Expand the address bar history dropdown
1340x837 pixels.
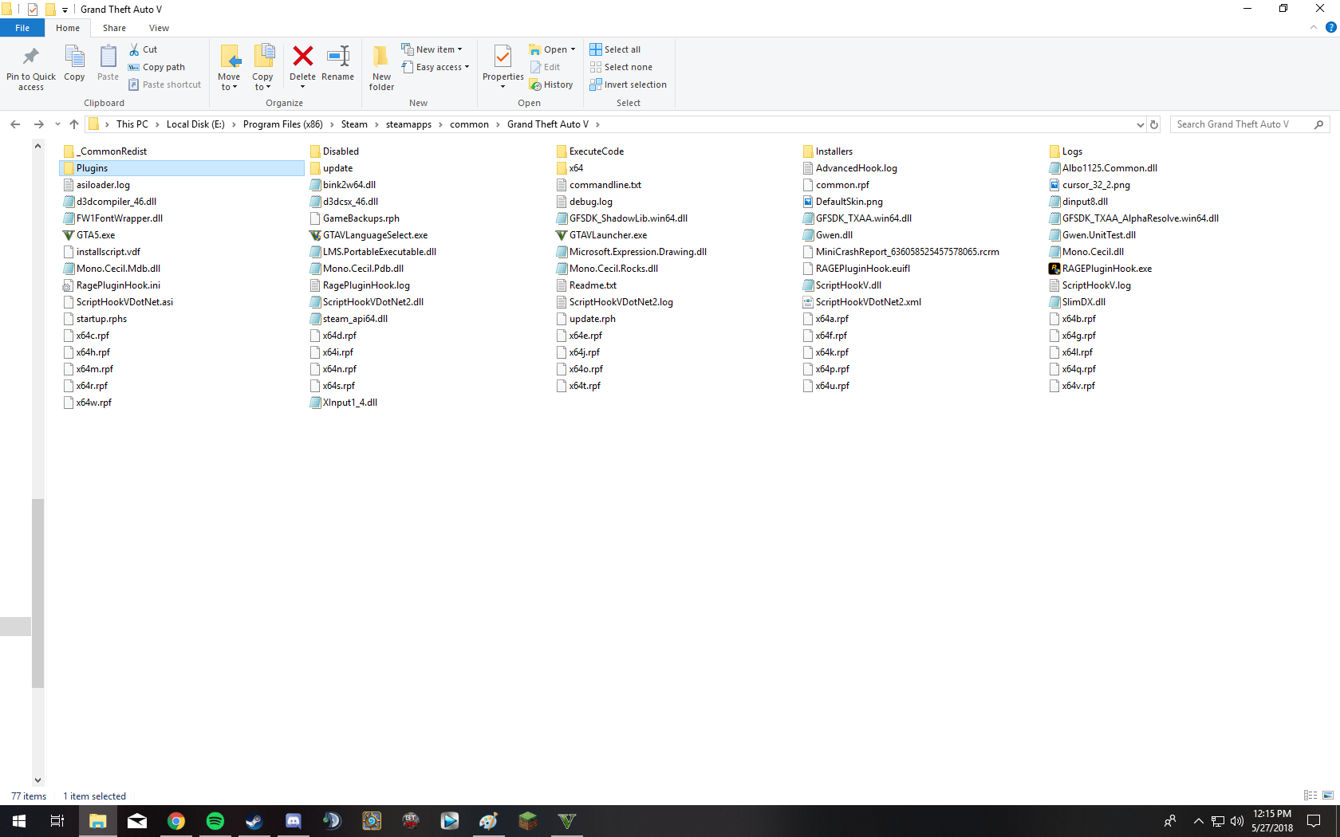(x=1140, y=124)
